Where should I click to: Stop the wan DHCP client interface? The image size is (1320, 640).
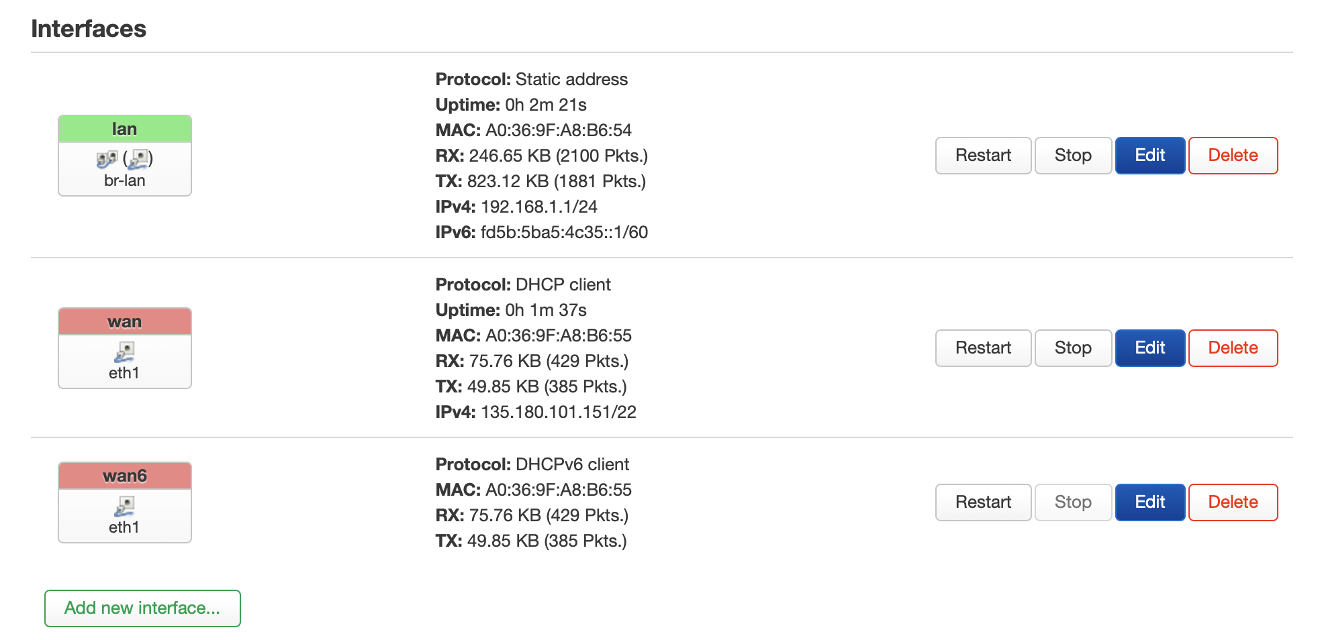pos(1073,348)
